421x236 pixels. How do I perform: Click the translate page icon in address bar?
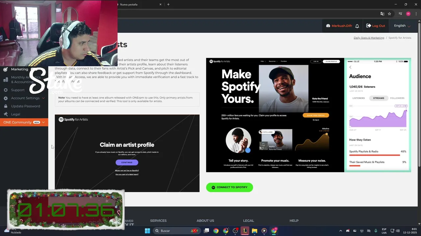click(382, 14)
